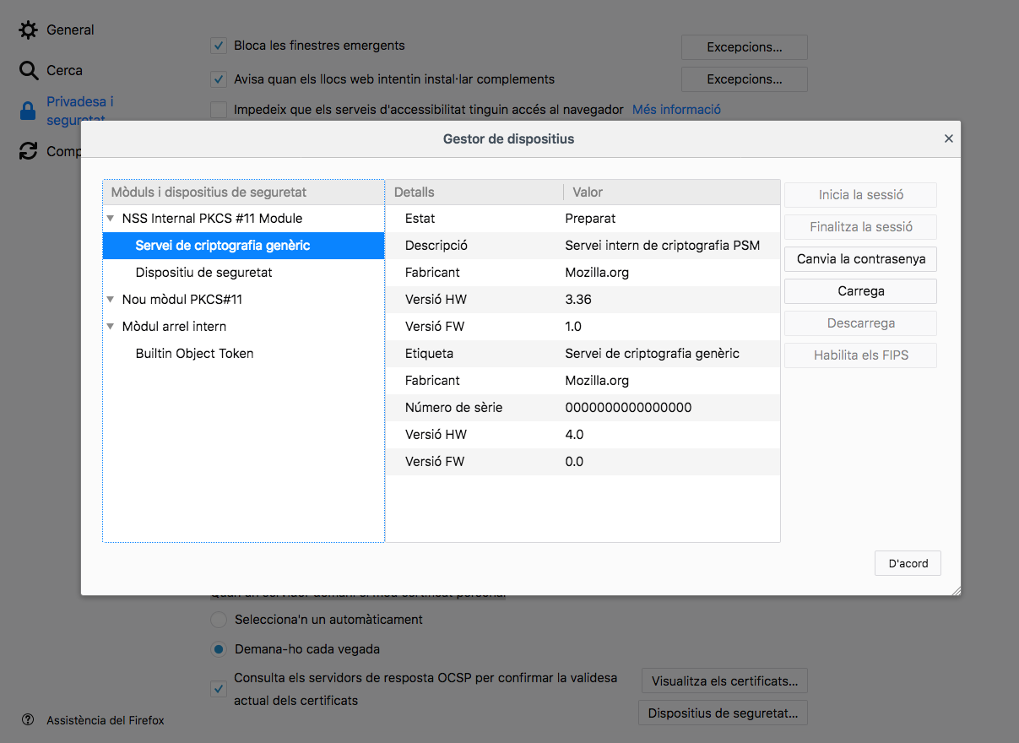Image resolution: width=1019 pixels, height=743 pixels.
Task: Click the General gear icon
Action: pos(29,30)
